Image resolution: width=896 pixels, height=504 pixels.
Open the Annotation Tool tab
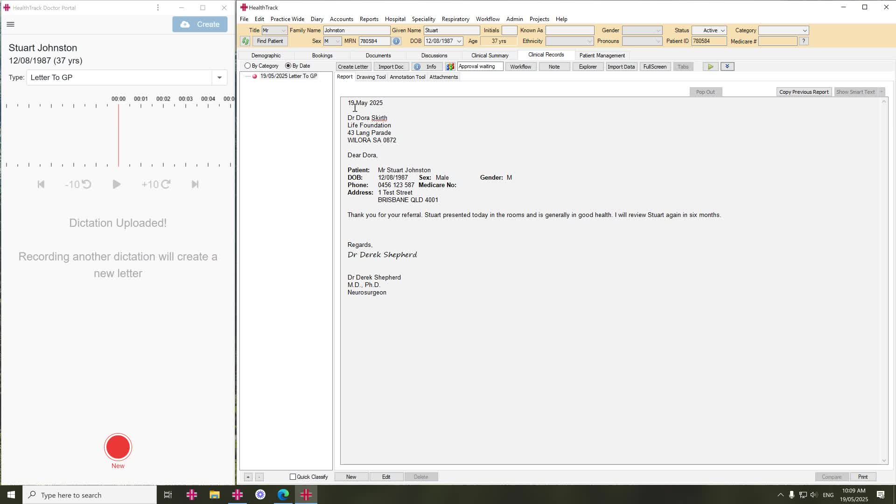(x=407, y=77)
